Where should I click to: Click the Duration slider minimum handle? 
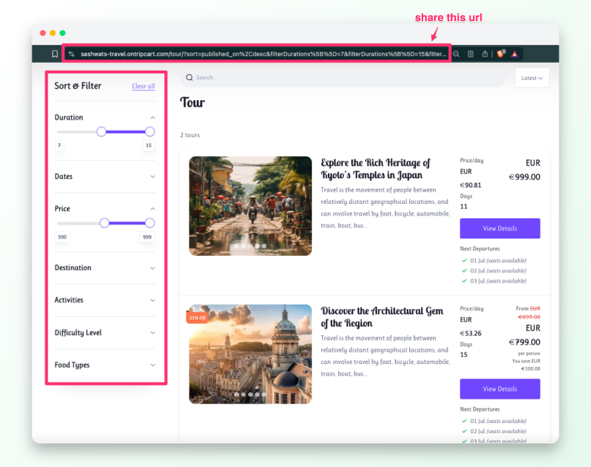point(101,132)
